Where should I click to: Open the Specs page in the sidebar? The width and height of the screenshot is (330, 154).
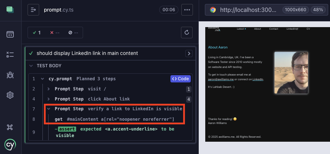tap(10, 34)
